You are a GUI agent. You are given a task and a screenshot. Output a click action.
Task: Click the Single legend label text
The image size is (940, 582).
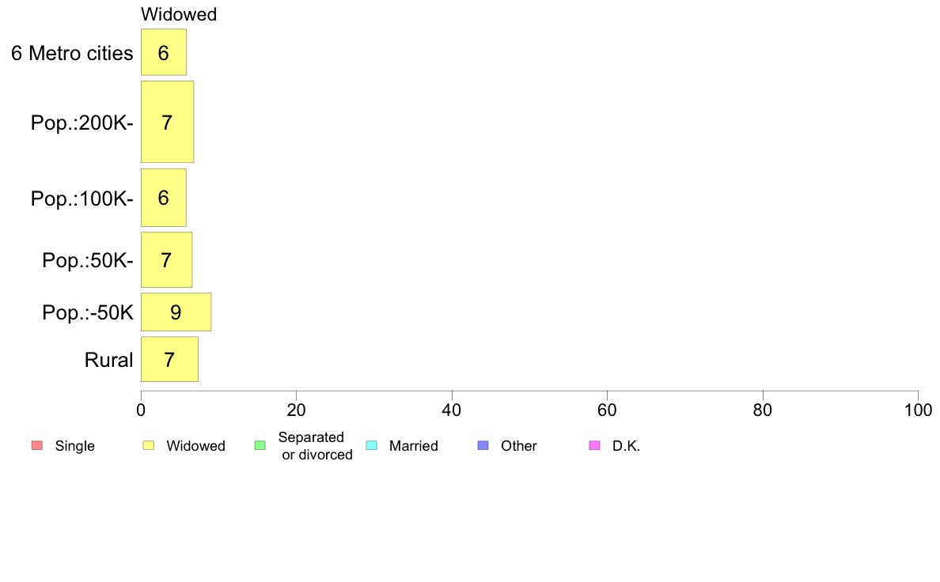[75, 446]
